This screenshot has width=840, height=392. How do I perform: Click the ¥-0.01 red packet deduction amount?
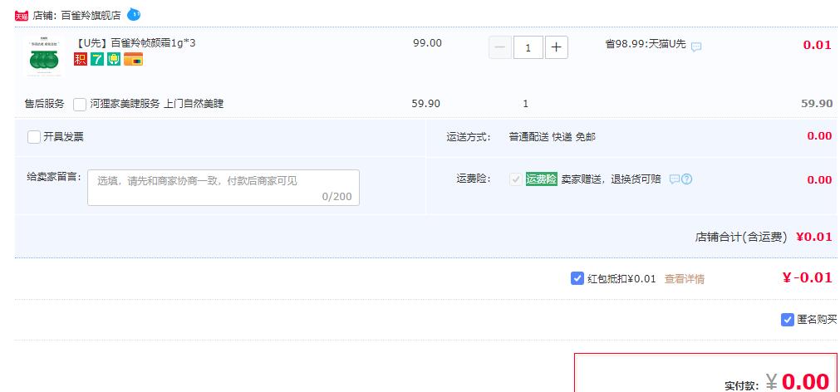coord(808,277)
